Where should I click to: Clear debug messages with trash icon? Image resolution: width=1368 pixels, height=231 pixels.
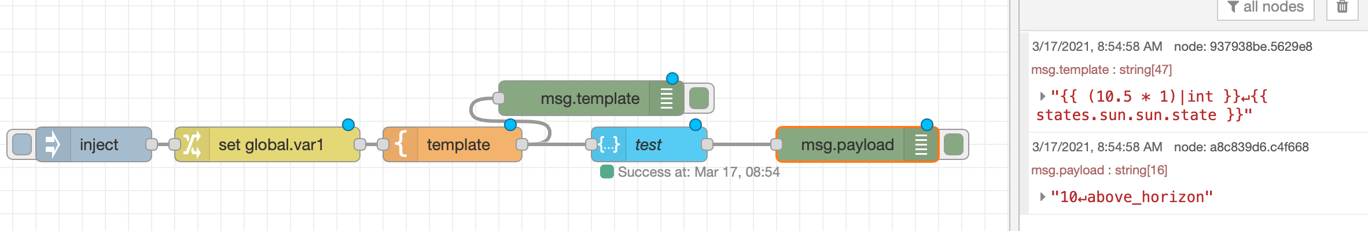point(1343,7)
